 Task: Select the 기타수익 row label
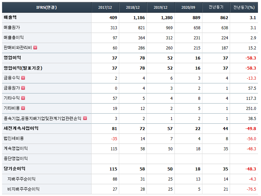(x=12, y=98)
